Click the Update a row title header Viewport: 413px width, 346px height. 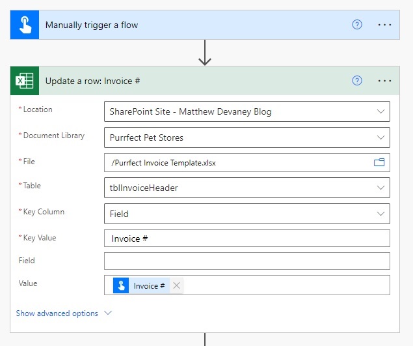(92, 81)
